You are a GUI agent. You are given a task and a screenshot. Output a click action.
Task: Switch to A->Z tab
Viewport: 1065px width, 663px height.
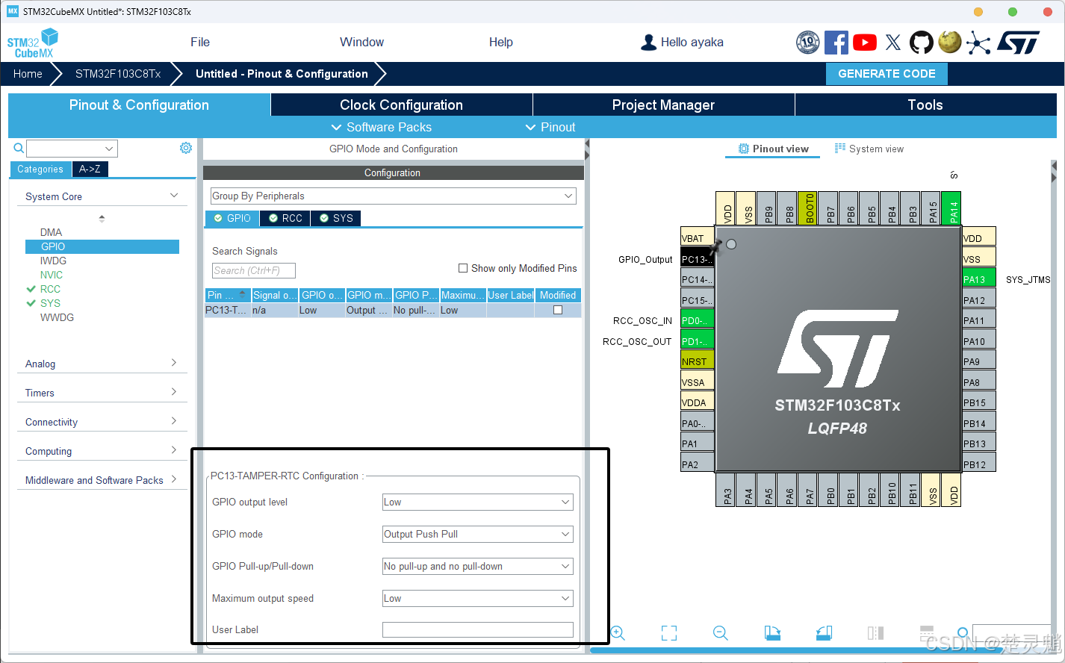point(90,169)
